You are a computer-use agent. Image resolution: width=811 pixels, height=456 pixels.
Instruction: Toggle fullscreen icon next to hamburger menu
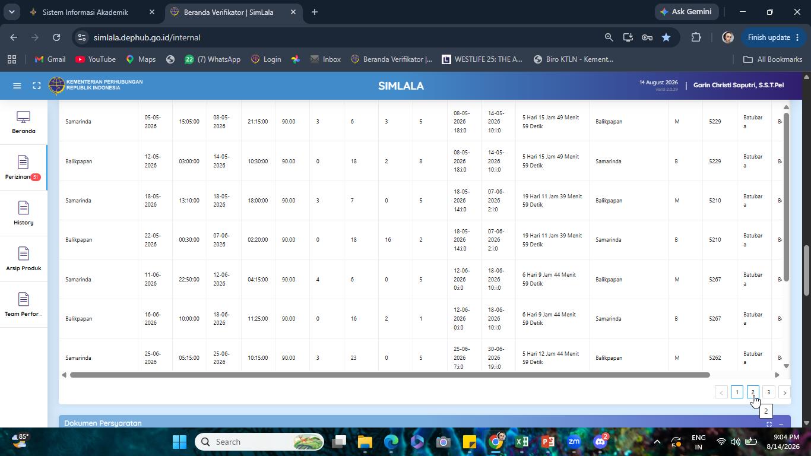(37, 85)
